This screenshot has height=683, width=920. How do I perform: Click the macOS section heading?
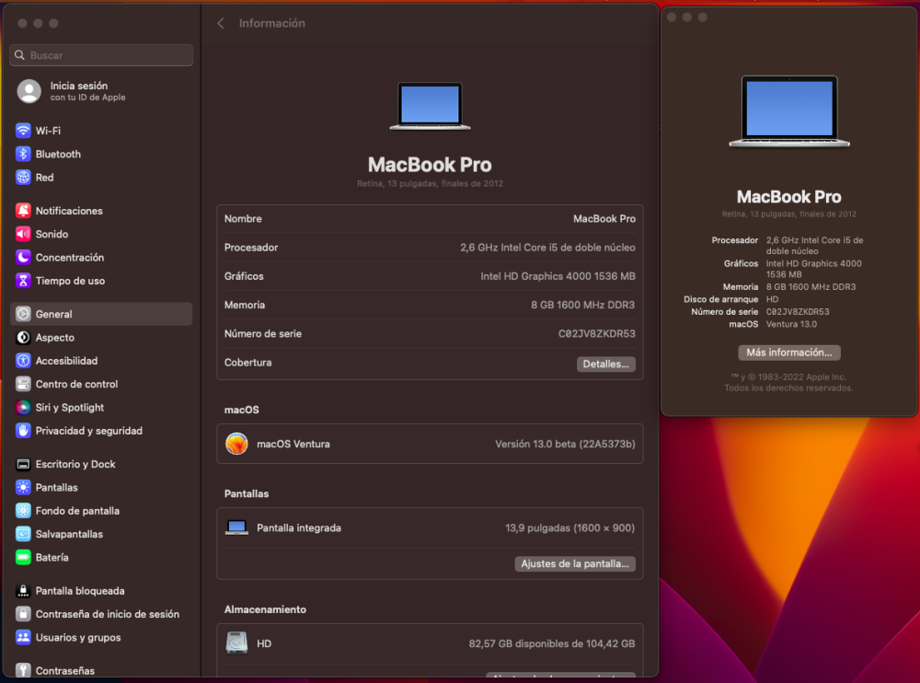(241, 410)
